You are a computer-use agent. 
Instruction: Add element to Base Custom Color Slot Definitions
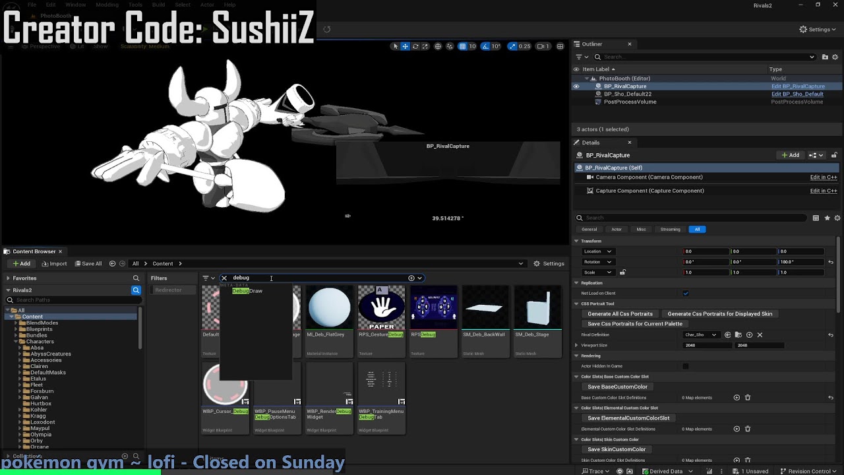pyautogui.click(x=737, y=398)
